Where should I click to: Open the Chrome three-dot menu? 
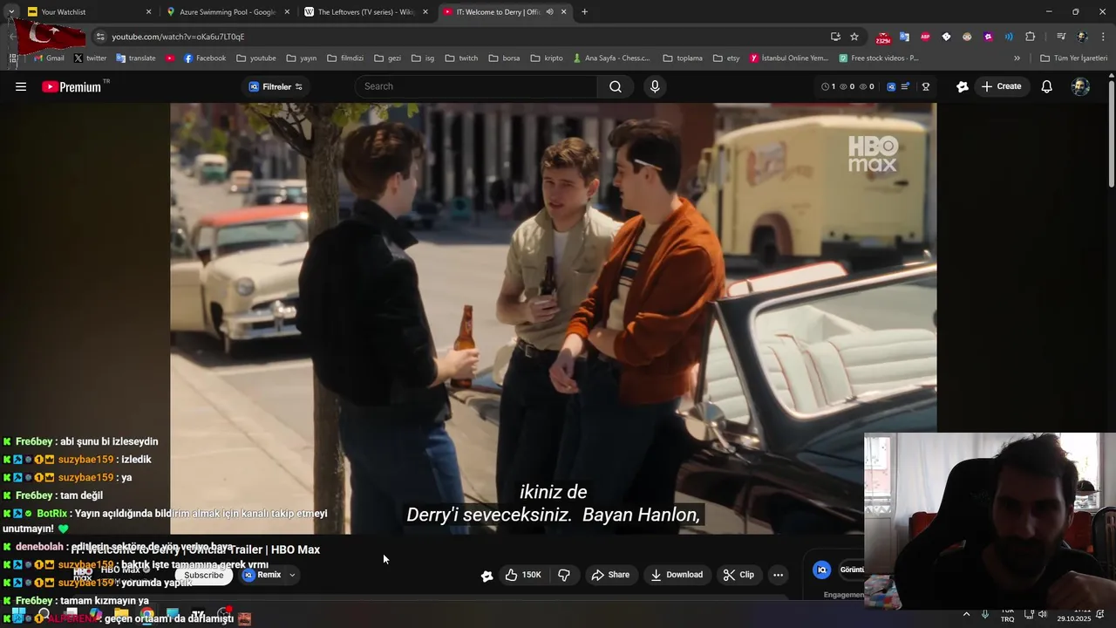click(1103, 37)
